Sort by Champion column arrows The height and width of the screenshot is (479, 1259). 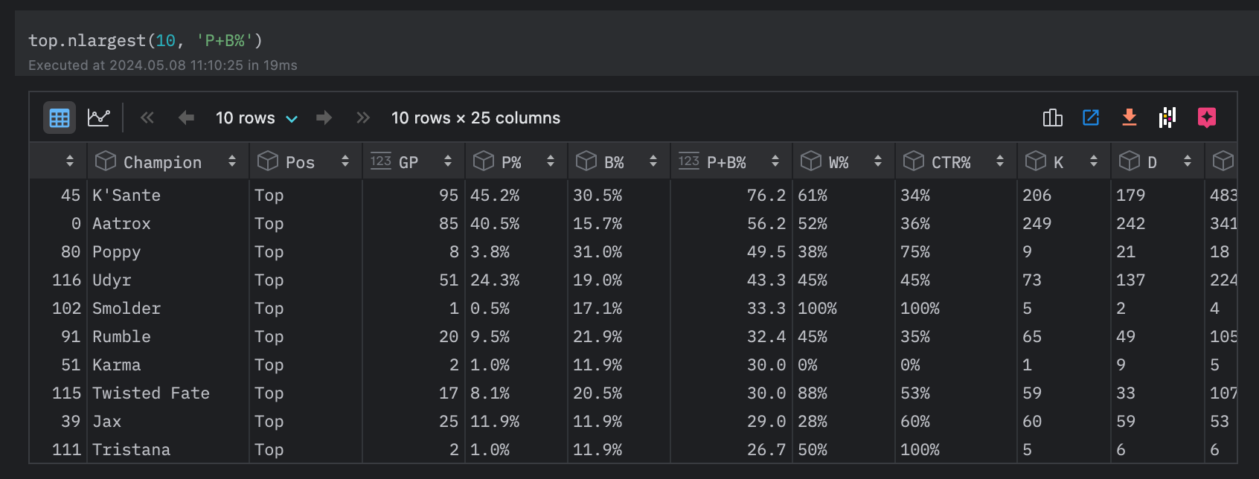pos(232,161)
